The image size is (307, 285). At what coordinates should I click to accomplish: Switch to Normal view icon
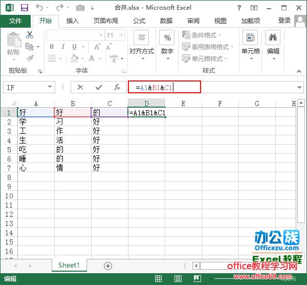coord(158,278)
